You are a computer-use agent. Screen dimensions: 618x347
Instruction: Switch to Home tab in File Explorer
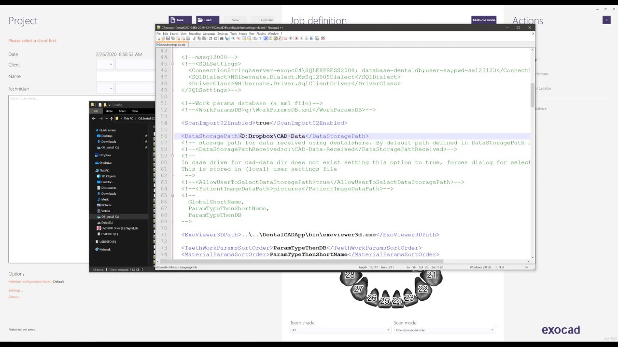point(109,111)
